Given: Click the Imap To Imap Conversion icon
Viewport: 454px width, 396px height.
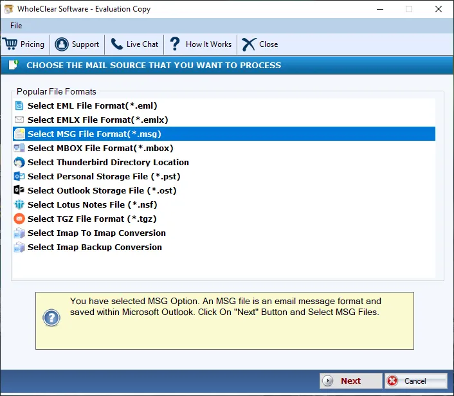Looking at the screenshot, I should (x=19, y=233).
